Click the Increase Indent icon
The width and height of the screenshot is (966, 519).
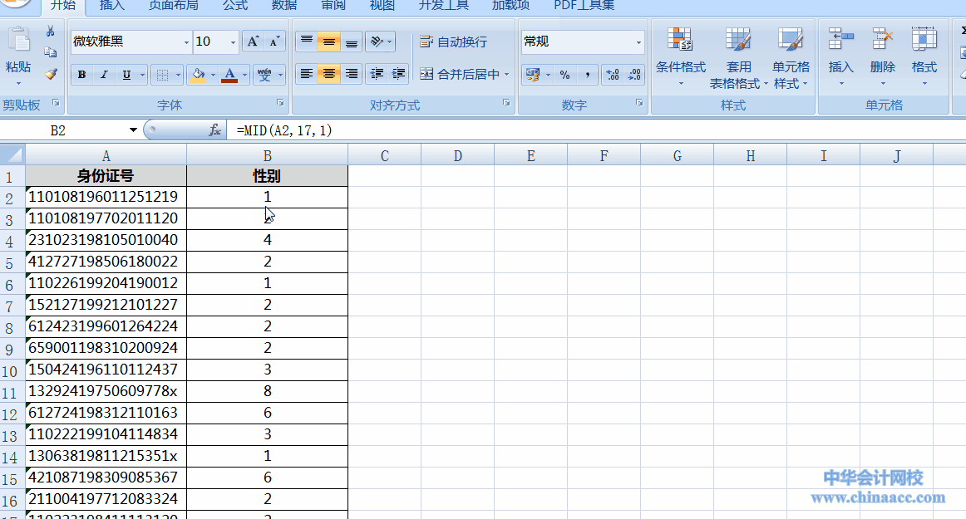(399, 74)
